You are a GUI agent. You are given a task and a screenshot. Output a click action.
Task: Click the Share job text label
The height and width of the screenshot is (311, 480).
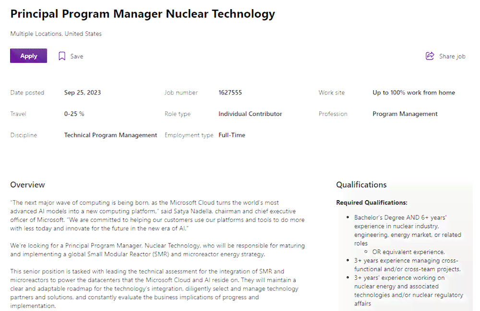[452, 56]
